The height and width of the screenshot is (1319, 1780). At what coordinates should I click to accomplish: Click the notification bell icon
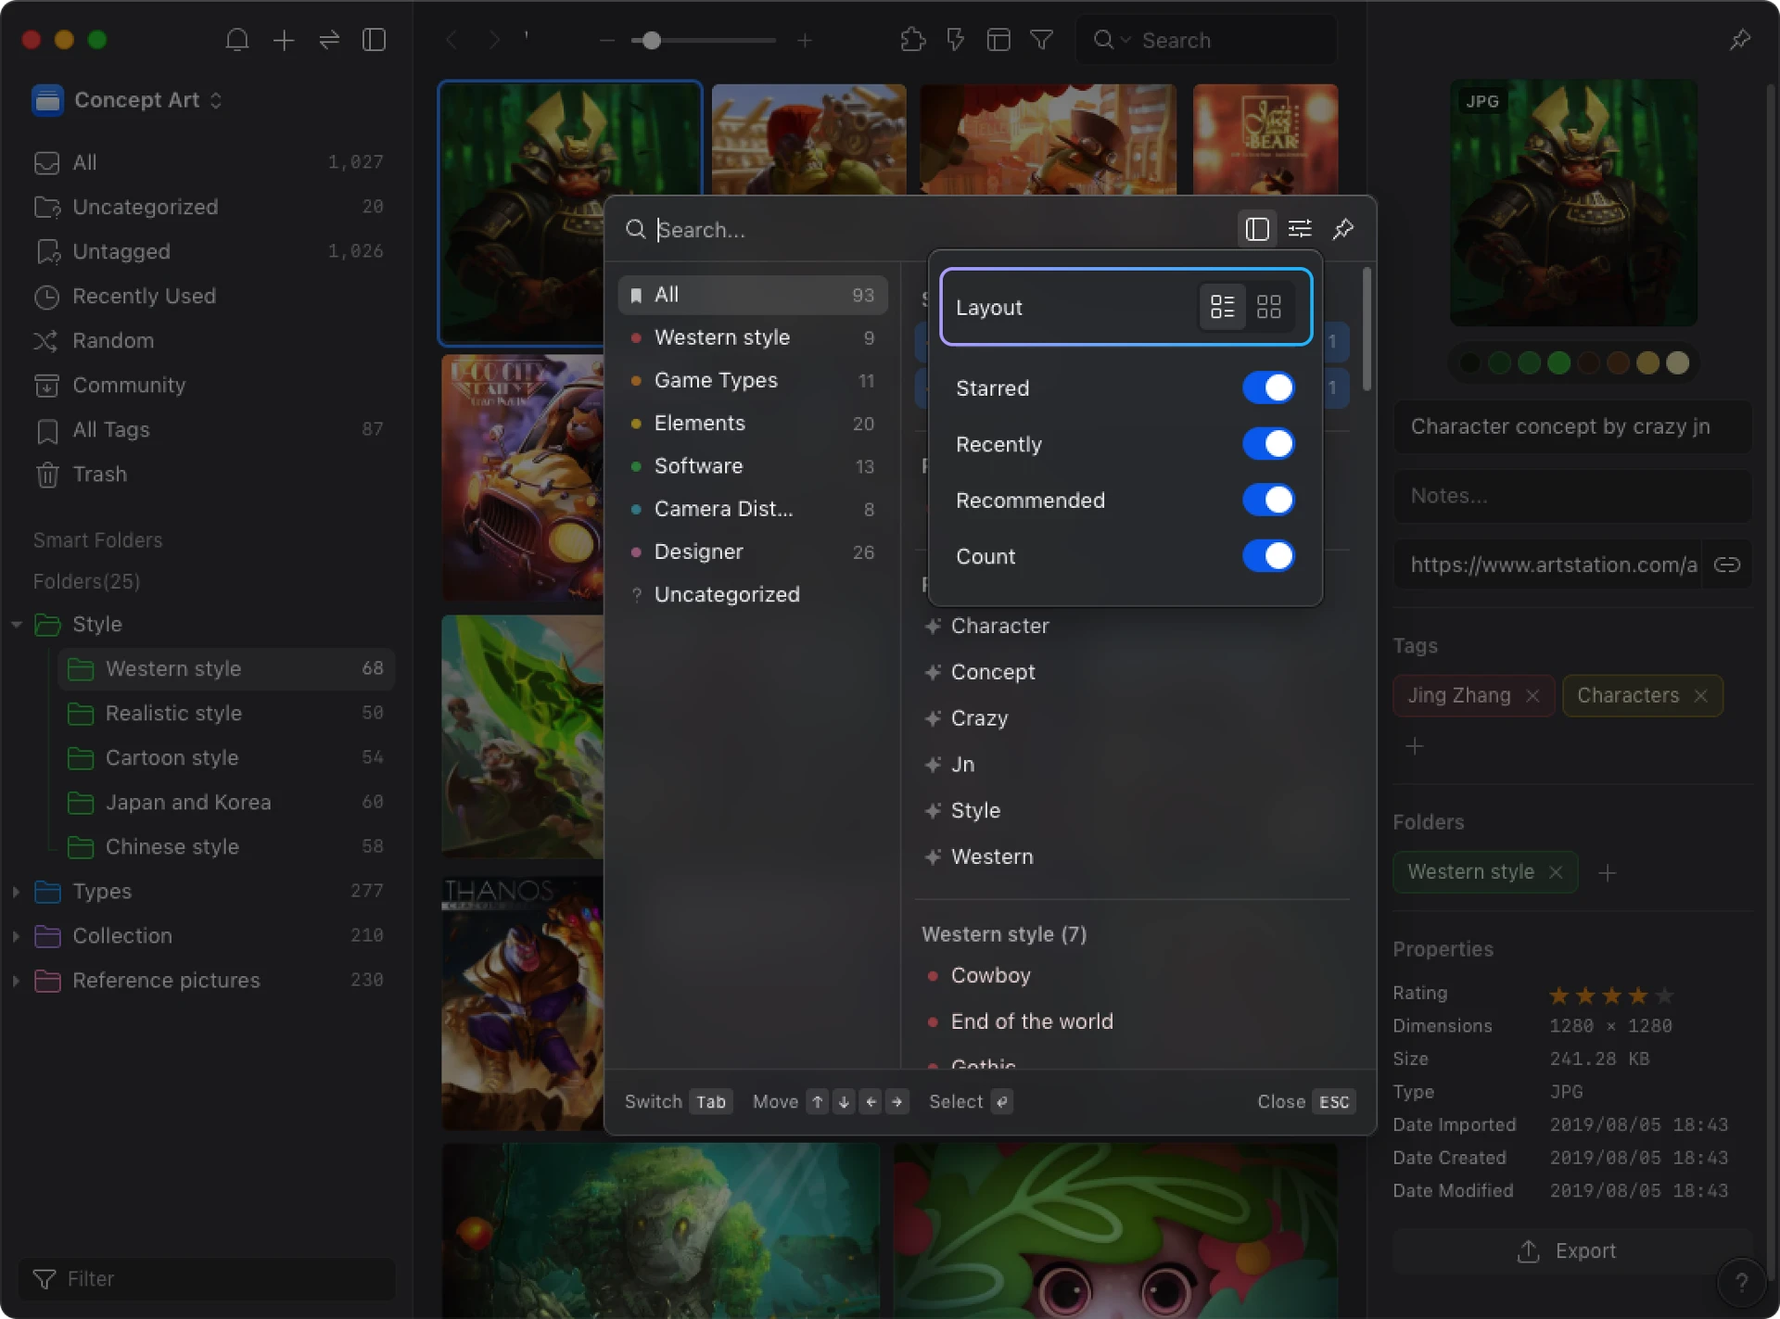[237, 40]
